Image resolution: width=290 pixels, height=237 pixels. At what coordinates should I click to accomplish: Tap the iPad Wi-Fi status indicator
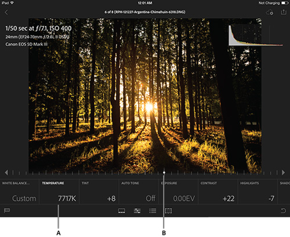tap(8, 3)
